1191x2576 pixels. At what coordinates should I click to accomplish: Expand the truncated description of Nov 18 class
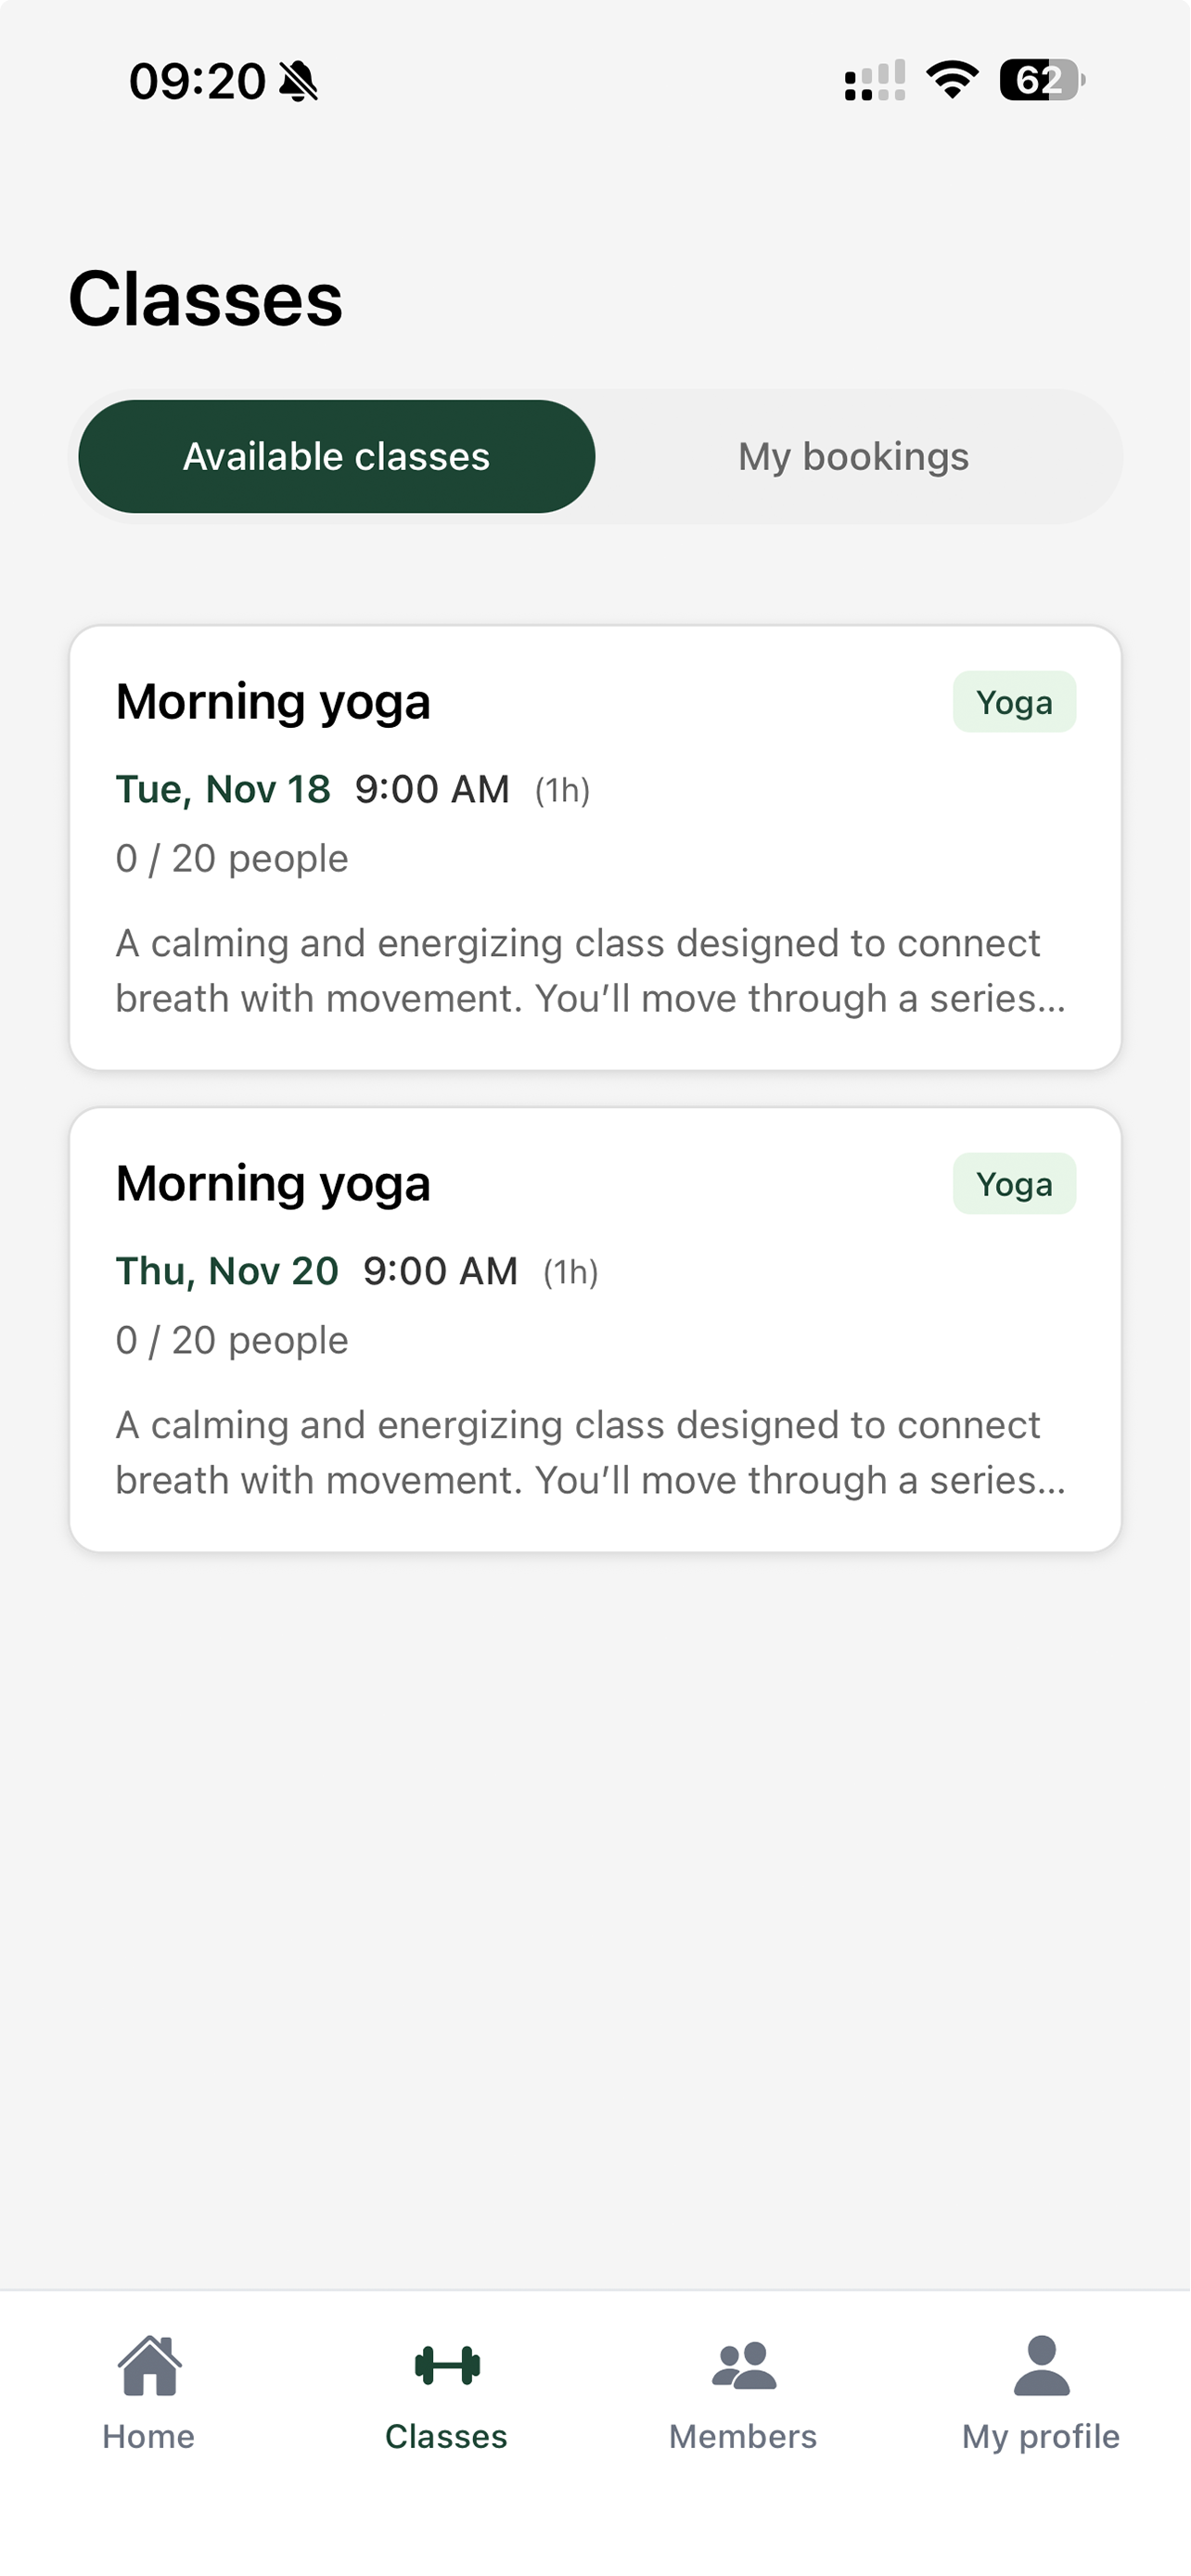click(x=591, y=971)
